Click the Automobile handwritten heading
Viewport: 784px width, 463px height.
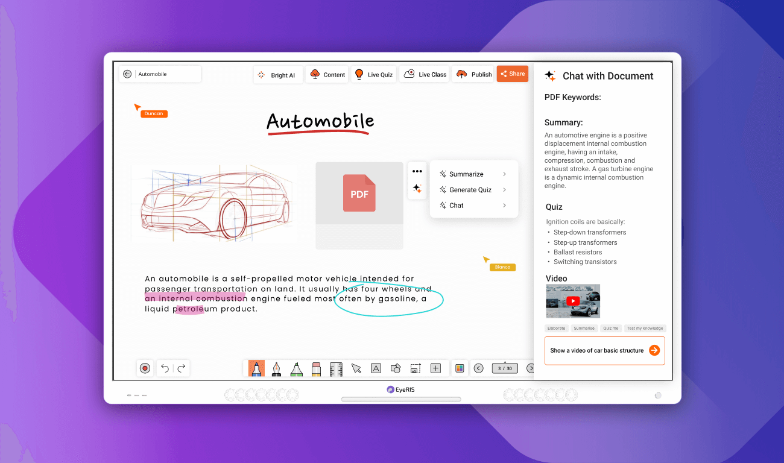tap(320, 122)
